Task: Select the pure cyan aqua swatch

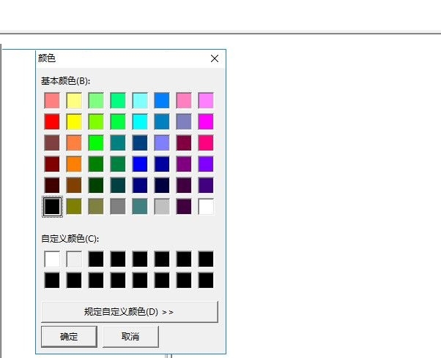Action: point(140,122)
